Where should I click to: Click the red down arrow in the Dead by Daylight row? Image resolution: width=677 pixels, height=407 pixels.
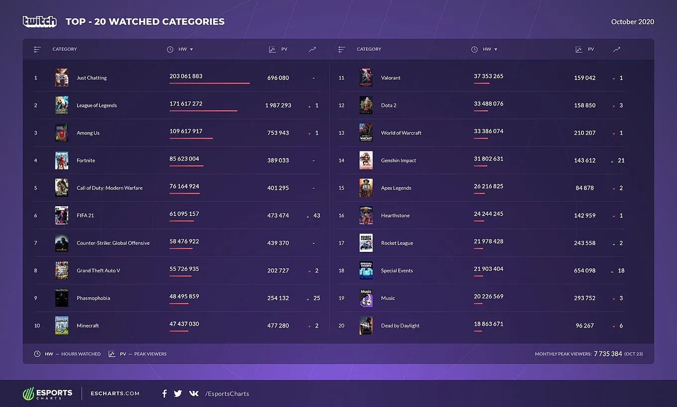click(x=614, y=326)
